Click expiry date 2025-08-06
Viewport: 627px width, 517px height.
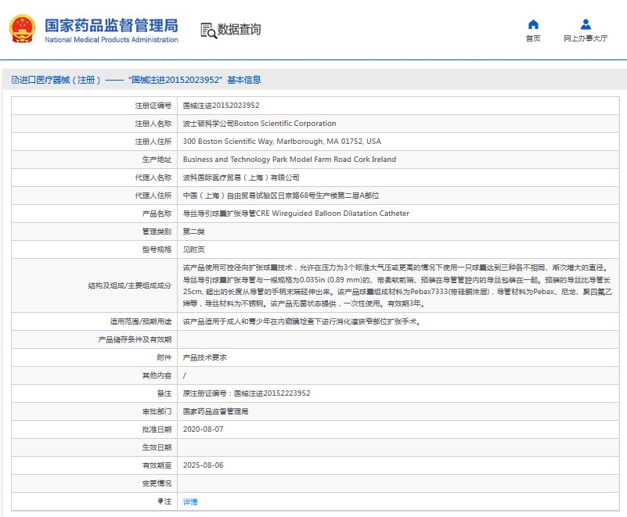[x=203, y=465]
